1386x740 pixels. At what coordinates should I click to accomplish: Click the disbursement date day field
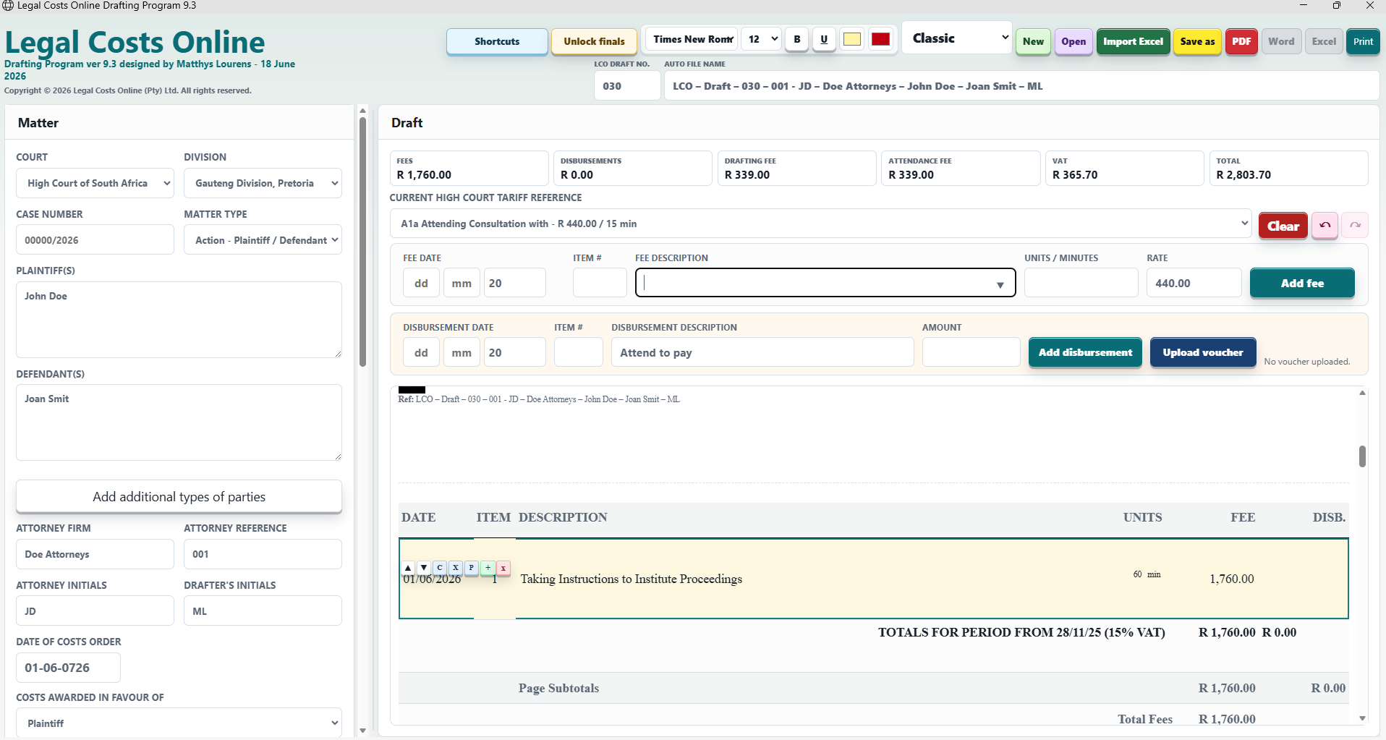(x=421, y=352)
